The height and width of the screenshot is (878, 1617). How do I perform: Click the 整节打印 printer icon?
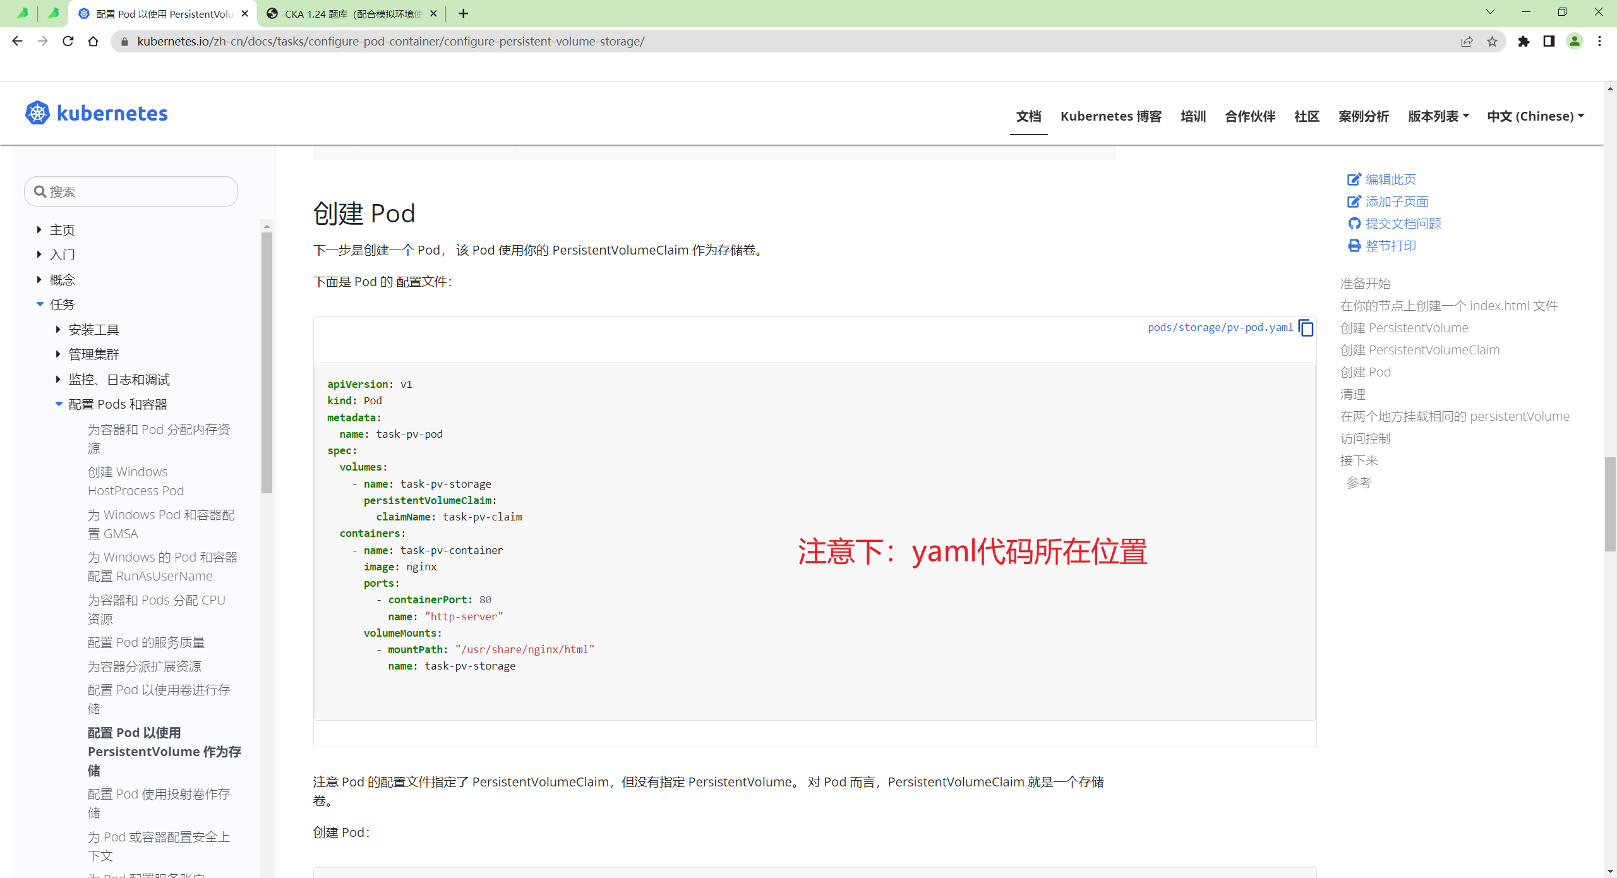1354,246
